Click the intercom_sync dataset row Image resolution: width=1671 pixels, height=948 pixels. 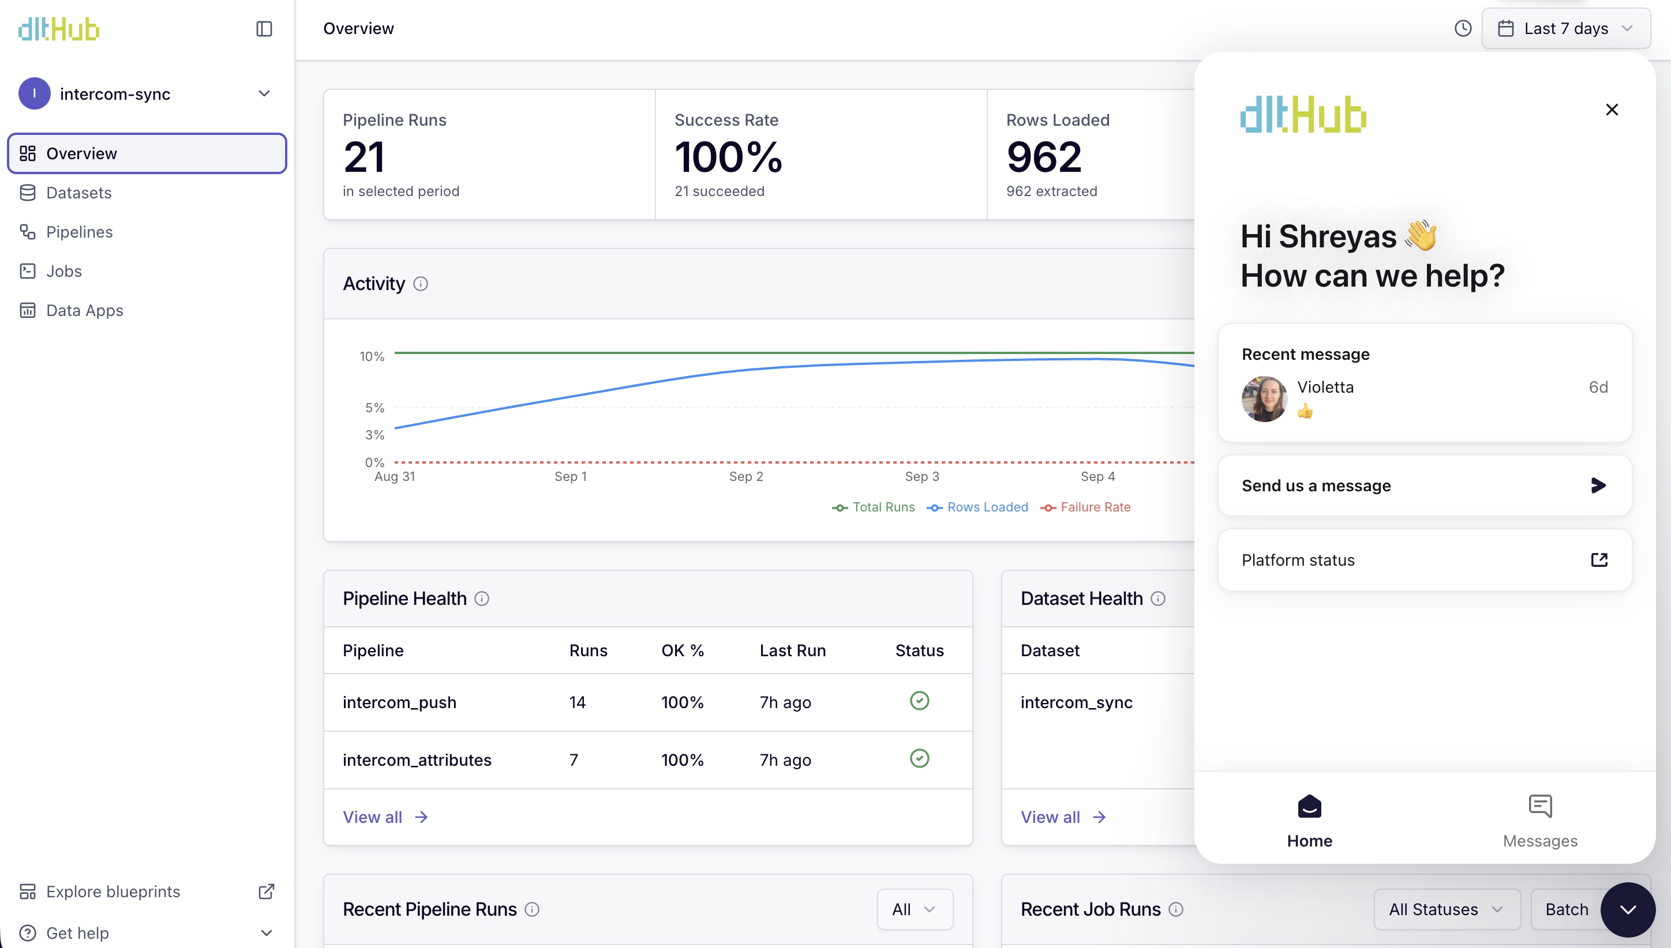[x=1099, y=702]
